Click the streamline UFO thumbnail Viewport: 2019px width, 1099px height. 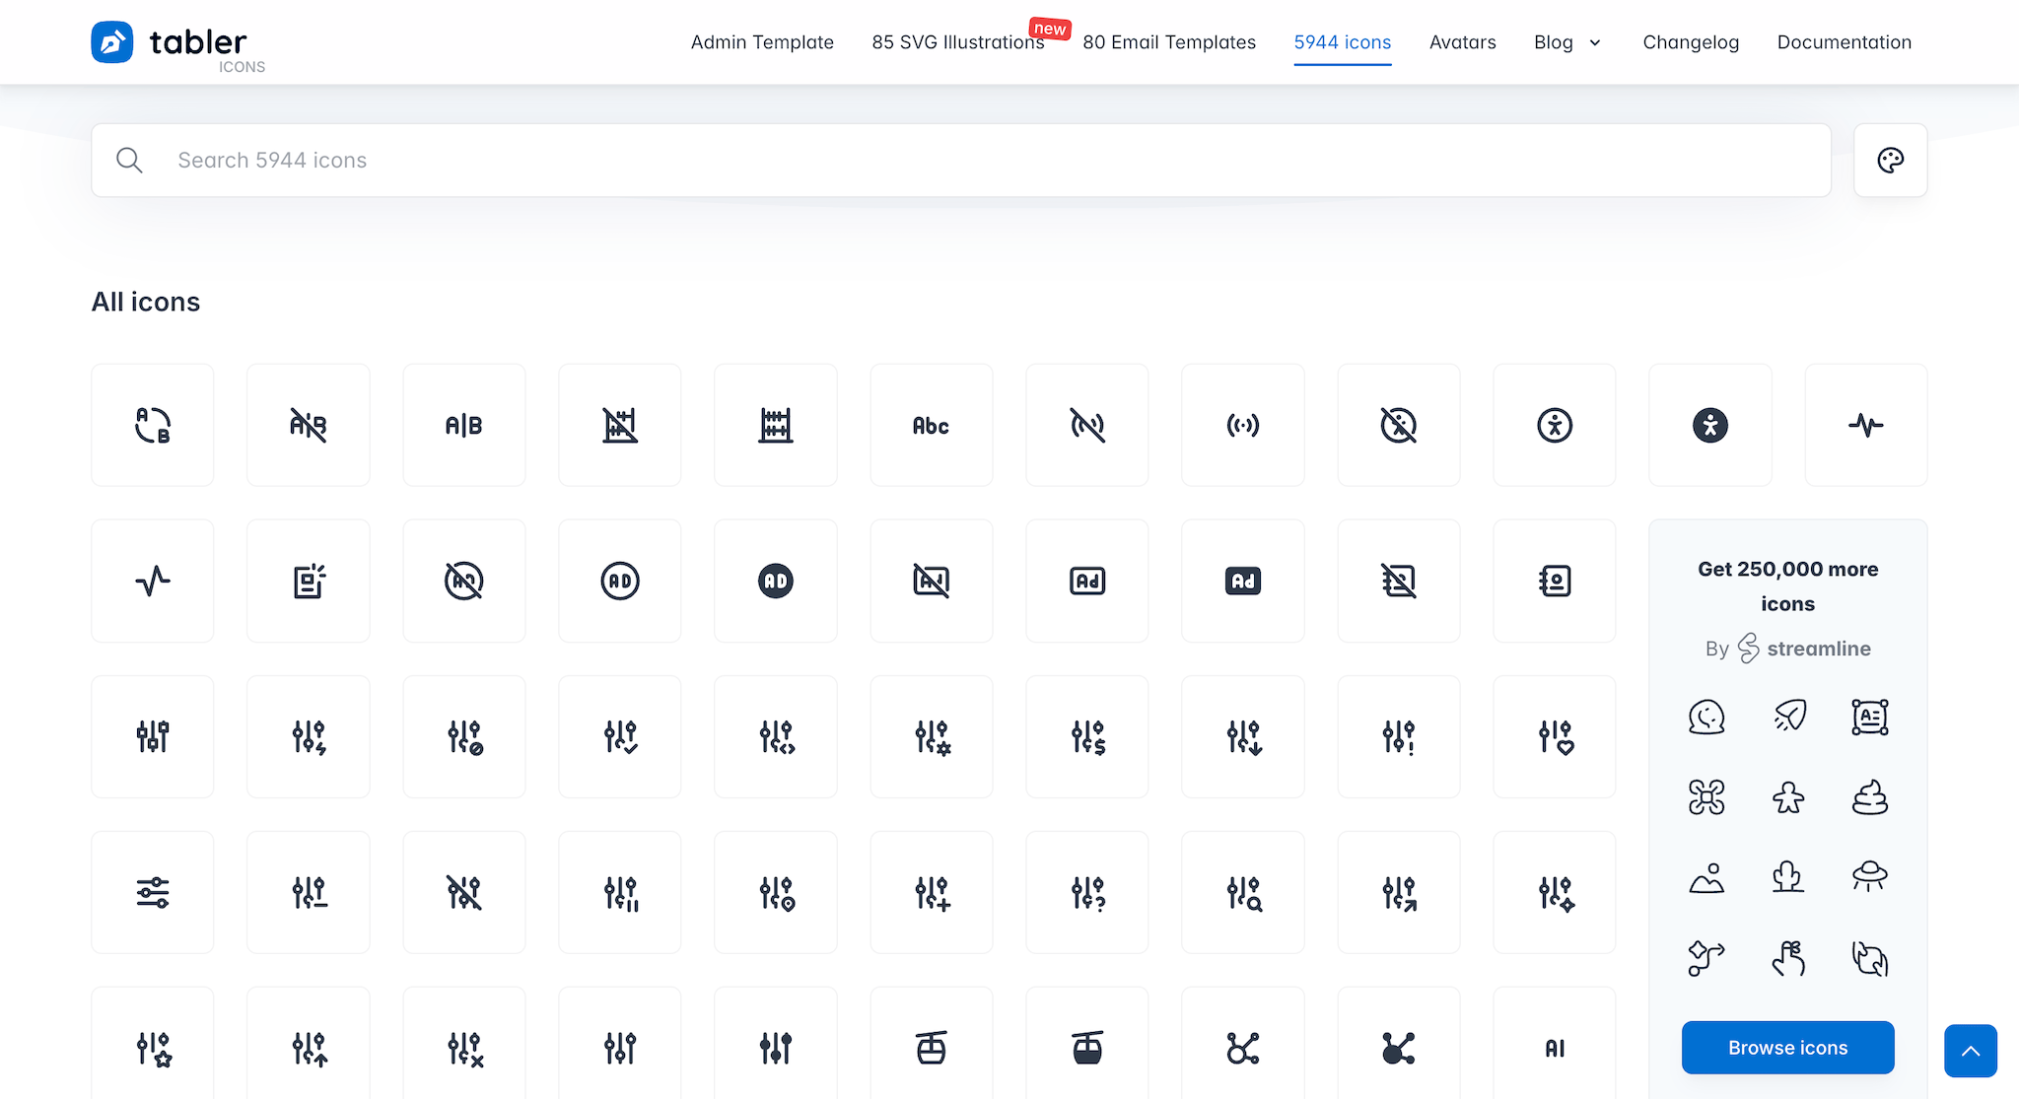(x=1869, y=877)
